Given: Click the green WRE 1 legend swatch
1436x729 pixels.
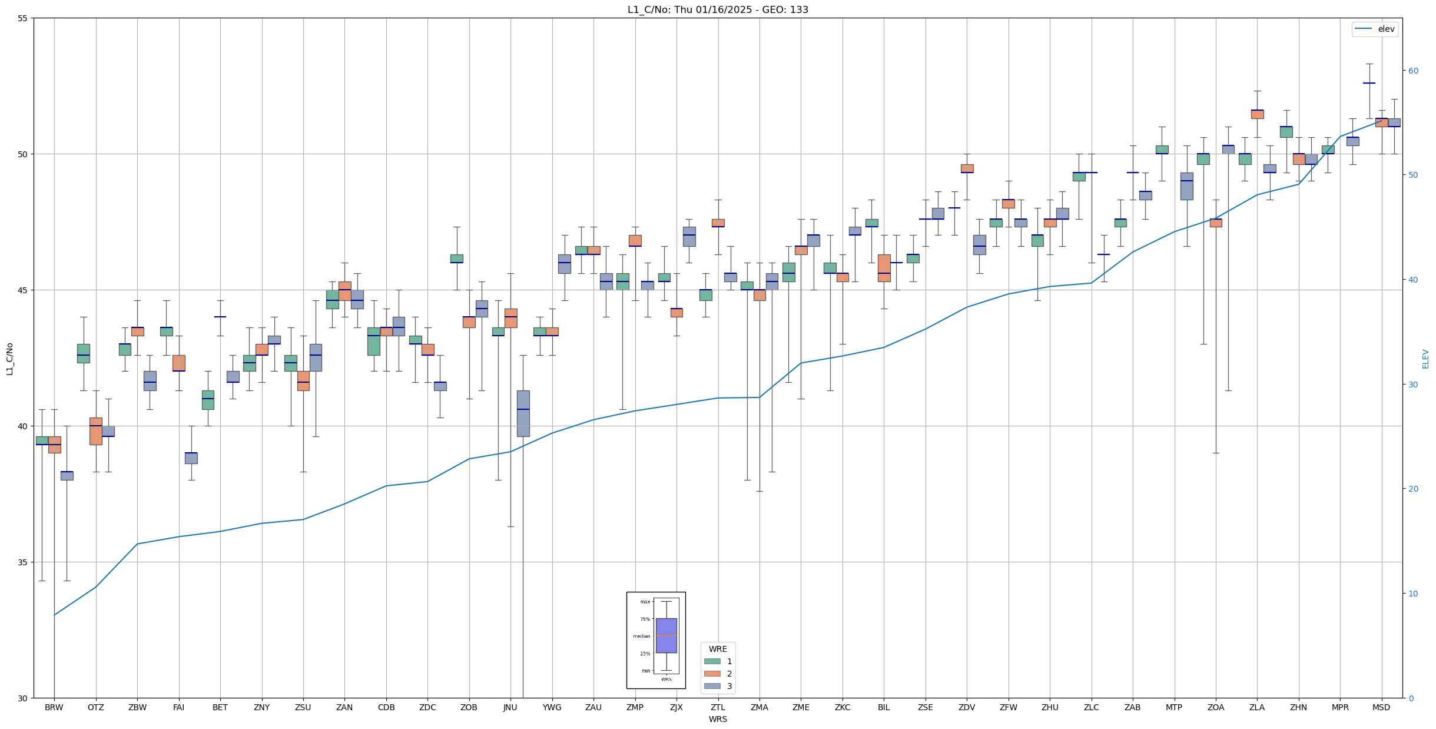Looking at the screenshot, I should [712, 661].
